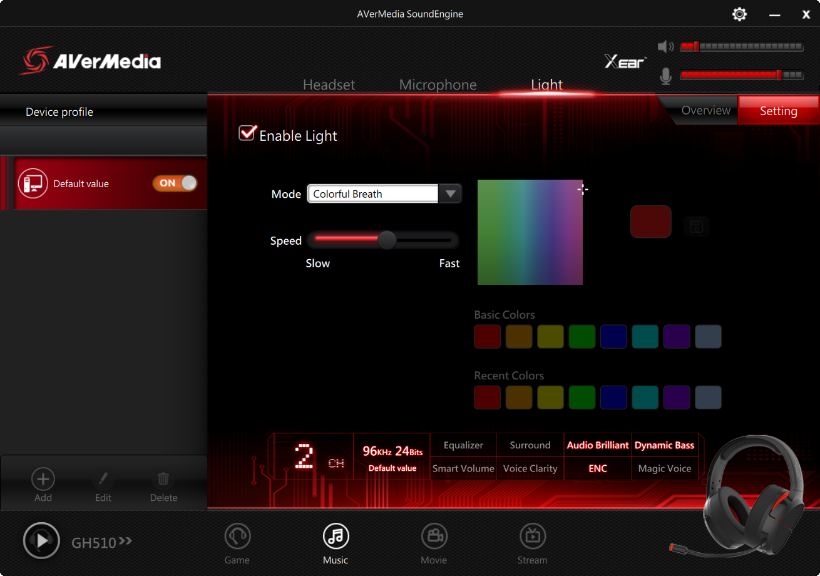Image resolution: width=820 pixels, height=576 pixels.
Task: Click the GH510 device name
Action: click(94, 543)
